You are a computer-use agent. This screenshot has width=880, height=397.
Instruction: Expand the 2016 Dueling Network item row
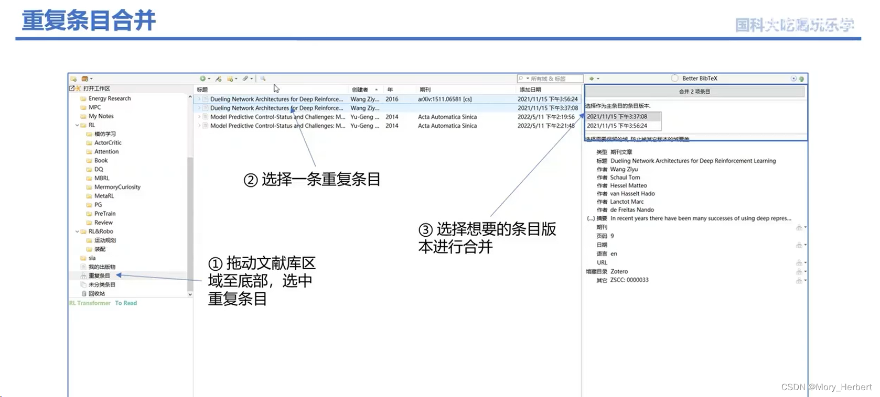pyautogui.click(x=199, y=99)
